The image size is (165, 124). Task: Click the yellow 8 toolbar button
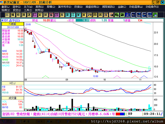point(84,15)
